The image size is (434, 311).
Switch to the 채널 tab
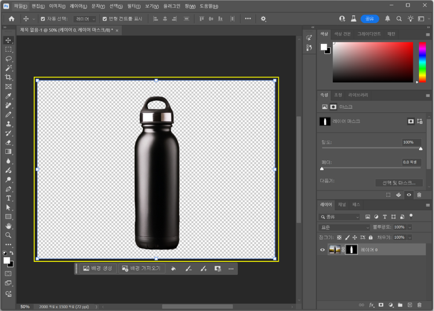coord(342,205)
